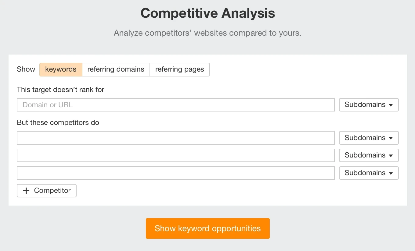Click the "This target doesn't rank for" label
Viewport: 415px width, 251px height.
tap(60, 90)
